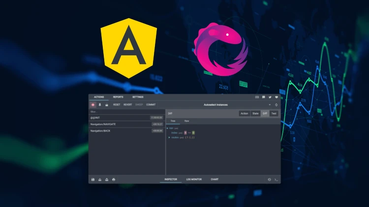Screen dimensions: 369x207
Task: Click the @@INIT timestamp badge
Action: [x=156, y=118]
